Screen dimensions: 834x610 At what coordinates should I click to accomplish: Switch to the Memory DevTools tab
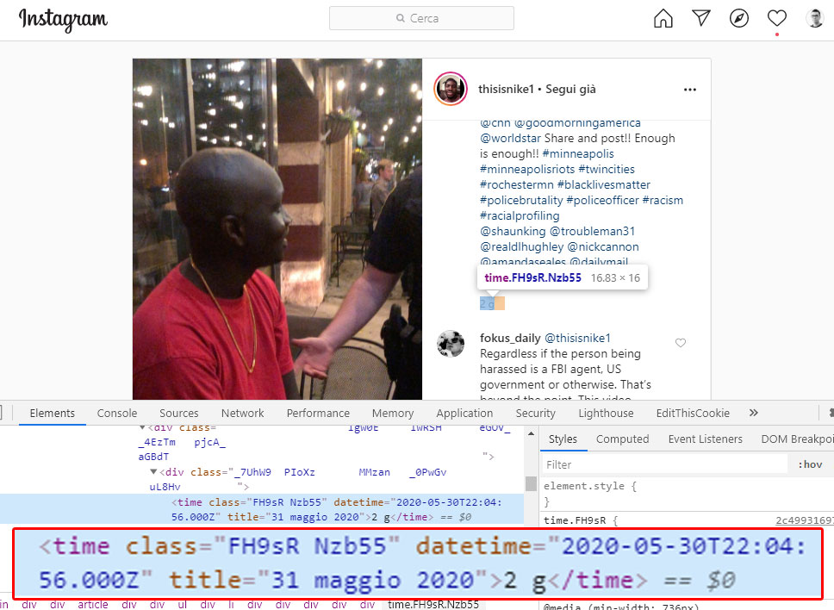[x=393, y=414]
